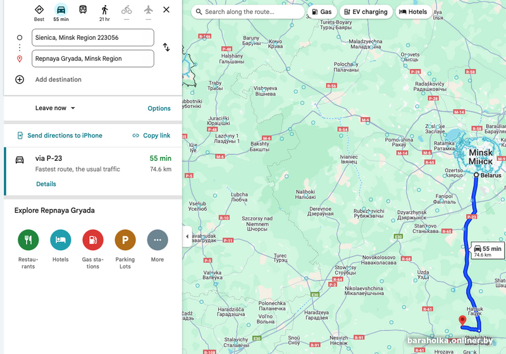Image resolution: width=506 pixels, height=354 pixels.
Task: Edit the Sienica starting point field
Action: [93, 37]
